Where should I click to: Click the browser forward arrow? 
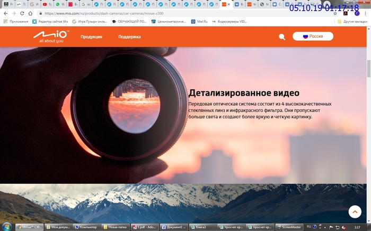(x=13, y=13)
